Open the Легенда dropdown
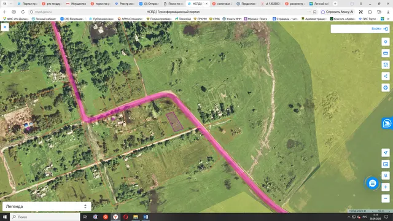The width and height of the screenshot is (393, 221). tap(47, 206)
